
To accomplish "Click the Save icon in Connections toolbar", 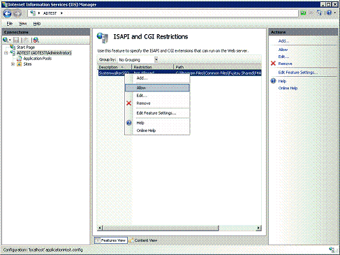I will 16,40.
